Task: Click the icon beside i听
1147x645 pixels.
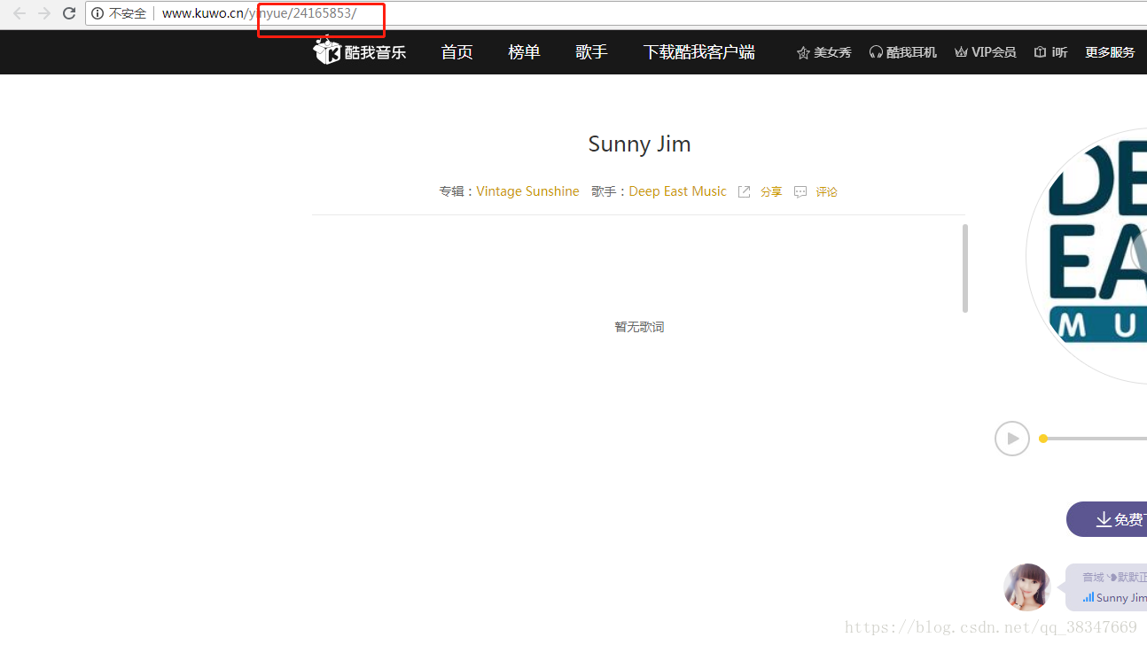Action: (x=1040, y=52)
